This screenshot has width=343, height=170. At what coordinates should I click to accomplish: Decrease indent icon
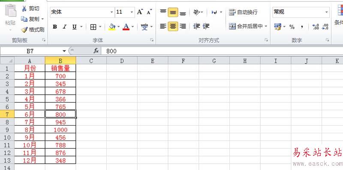[197, 26]
